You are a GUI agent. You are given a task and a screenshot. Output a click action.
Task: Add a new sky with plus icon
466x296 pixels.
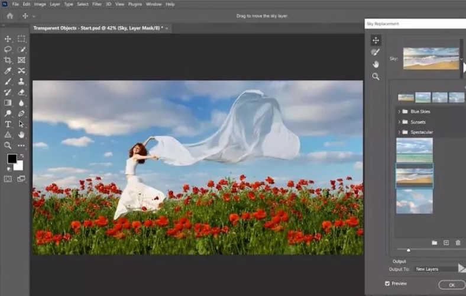click(x=446, y=243)
